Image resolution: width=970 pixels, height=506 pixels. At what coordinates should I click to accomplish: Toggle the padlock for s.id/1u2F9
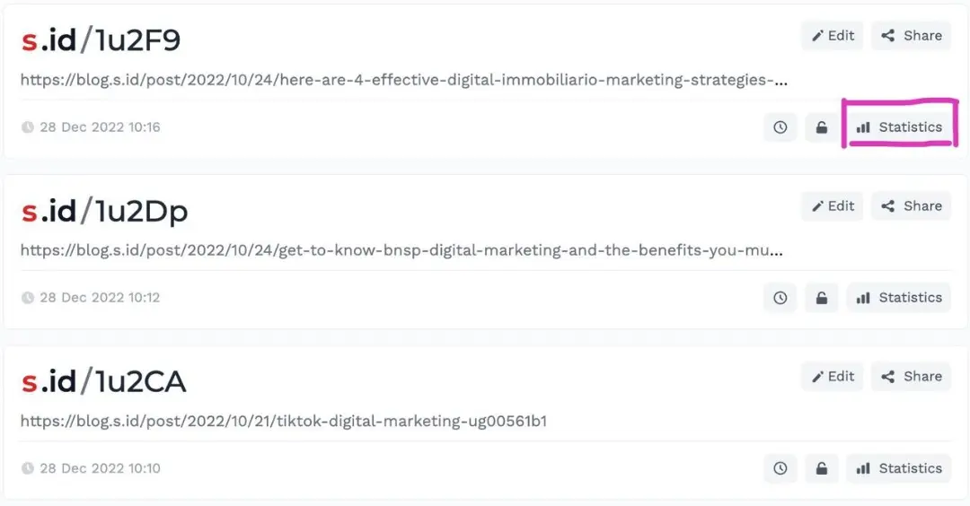point(821,127)
